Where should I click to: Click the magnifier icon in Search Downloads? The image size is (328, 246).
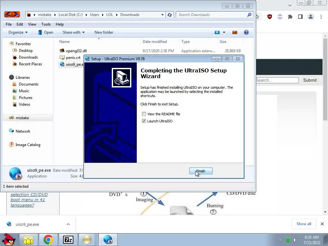coord(249,15)
